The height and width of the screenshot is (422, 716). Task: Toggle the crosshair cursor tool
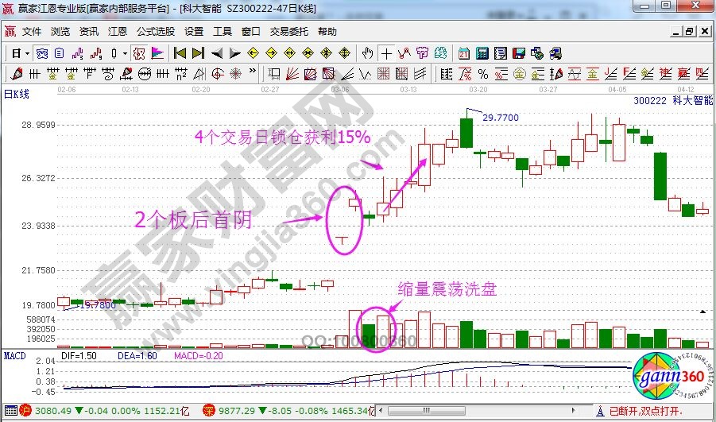point(386,54)
